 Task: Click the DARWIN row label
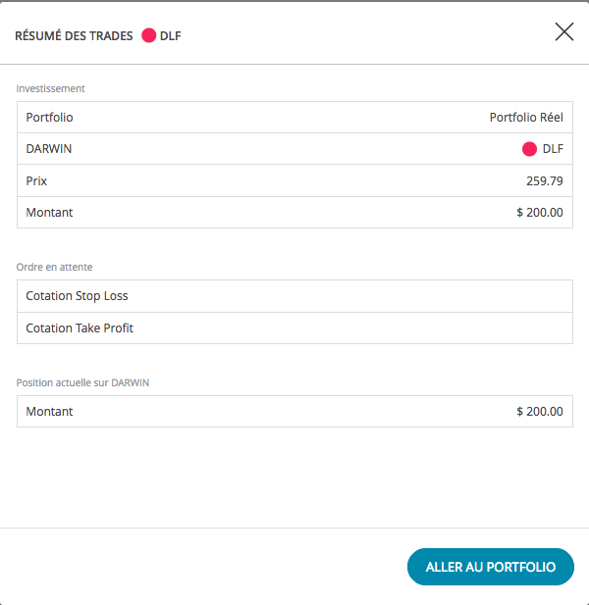pos(49,149)
